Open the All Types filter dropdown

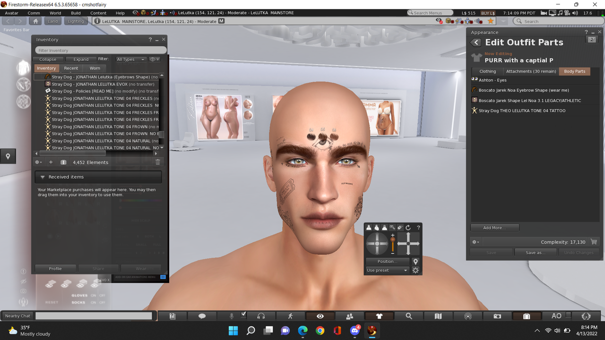pos(131,59)
